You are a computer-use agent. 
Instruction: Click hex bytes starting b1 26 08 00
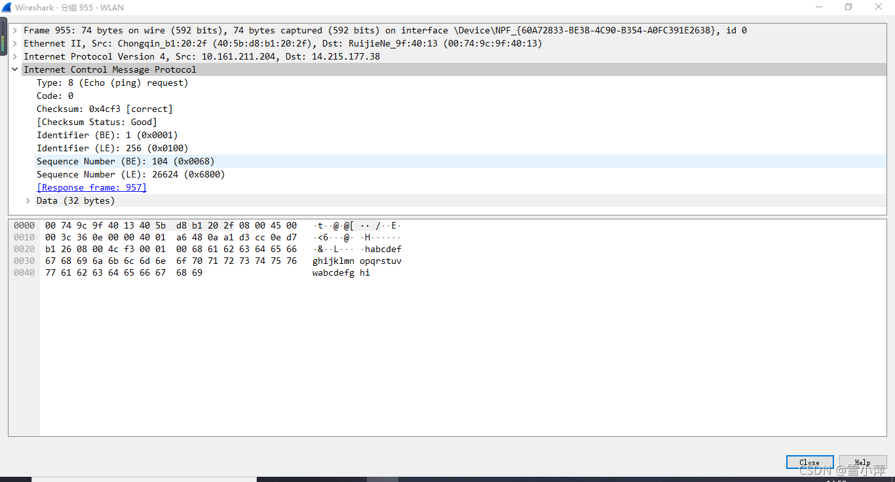tap(171, 249)
